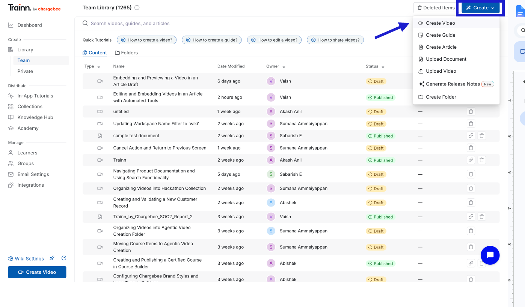Open the Owner column filter
Image resolution: width=525 pixels, height=307 pixels.
pyautogui.click(x=284, y=66)
